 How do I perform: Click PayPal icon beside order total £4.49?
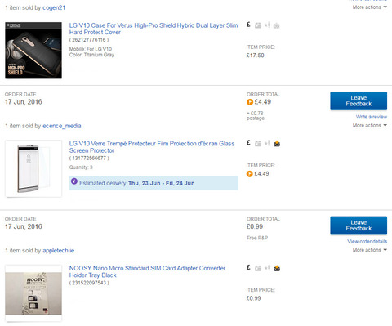click(250, 102)
